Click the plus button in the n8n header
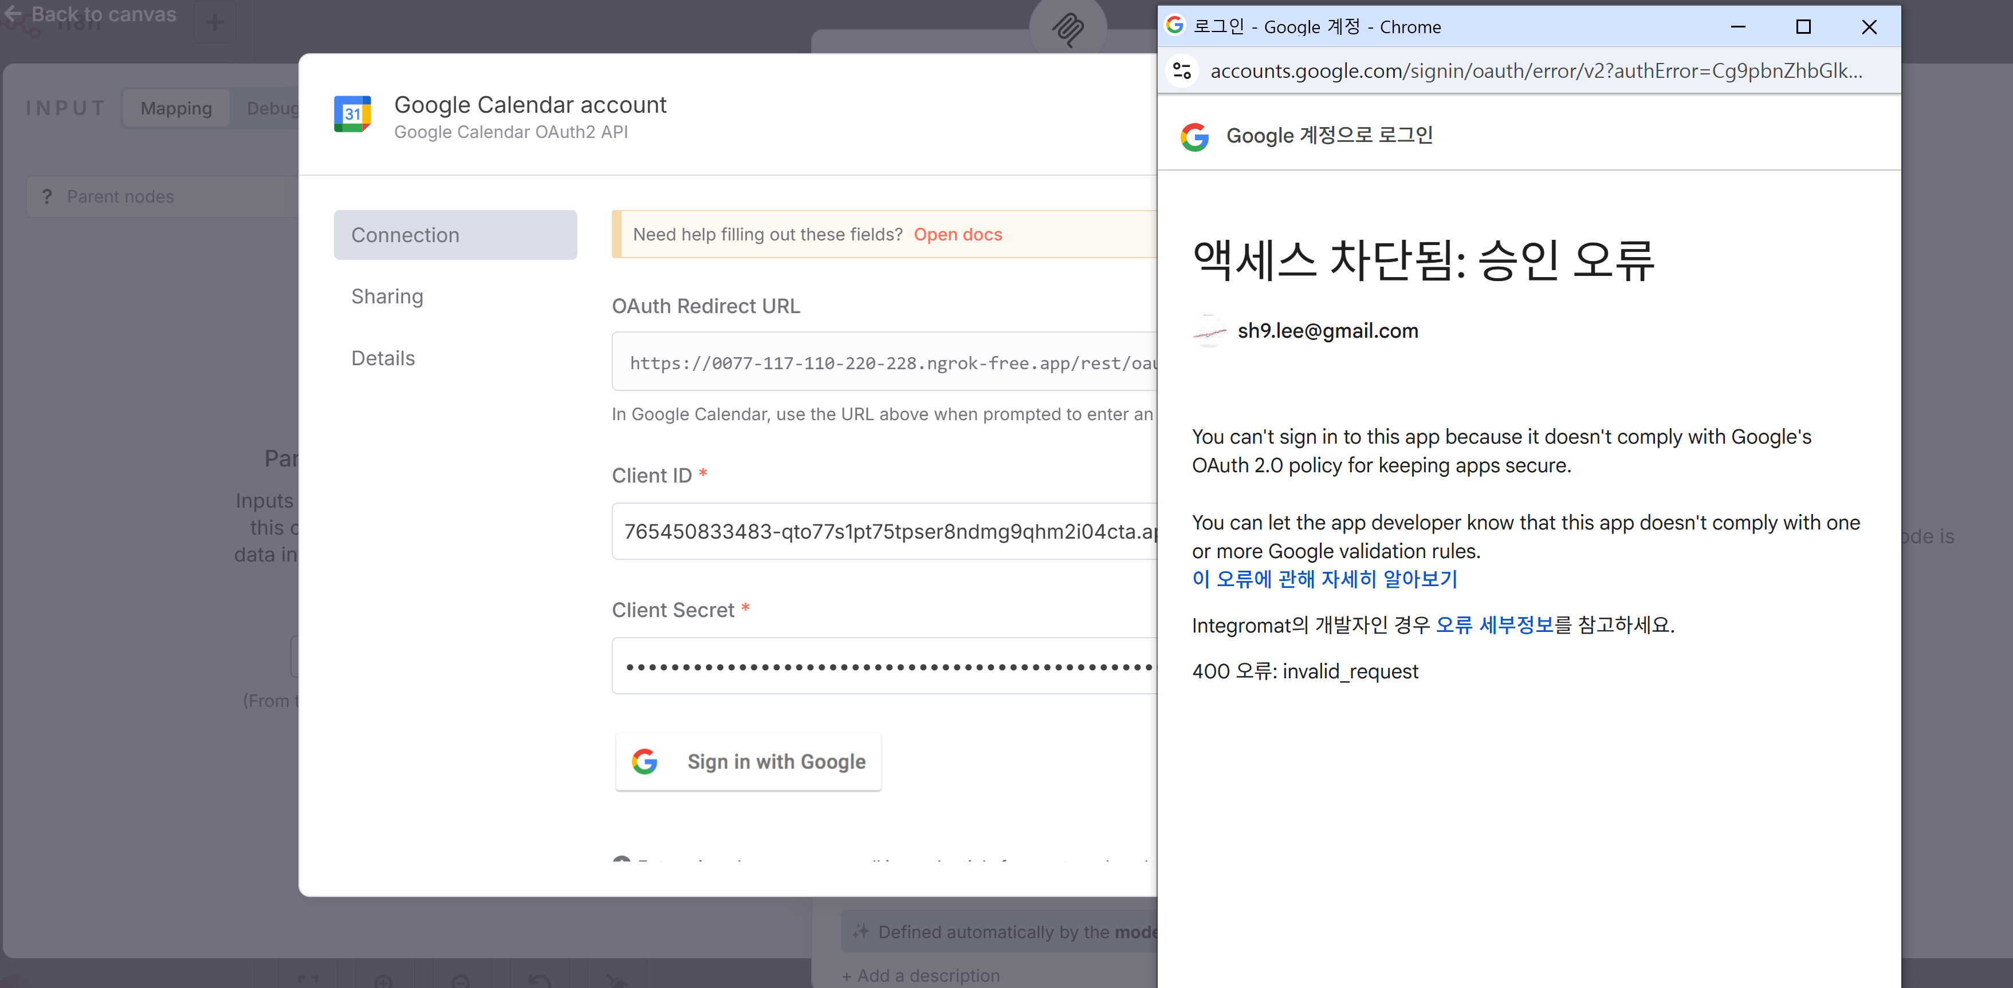The height and width of the screenshot is (988, 2013). pos(215,22)
